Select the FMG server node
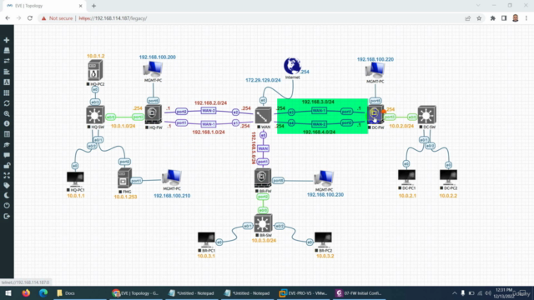The width and height of the screenshot is (534, 300). click(x=124, y=178)
